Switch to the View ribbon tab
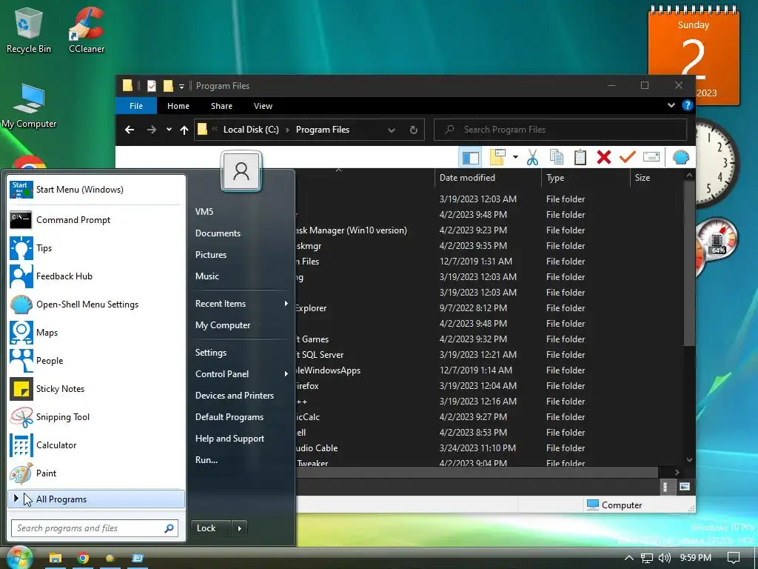The width and height of the screenshot is (758, 569). click(263, 106)
